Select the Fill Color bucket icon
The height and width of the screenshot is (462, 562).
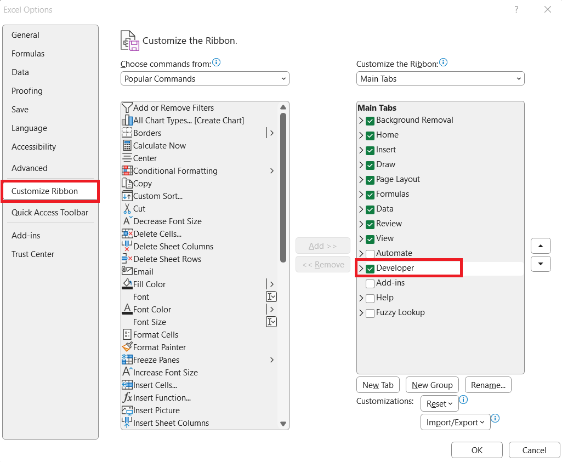[x=127, y=284]
